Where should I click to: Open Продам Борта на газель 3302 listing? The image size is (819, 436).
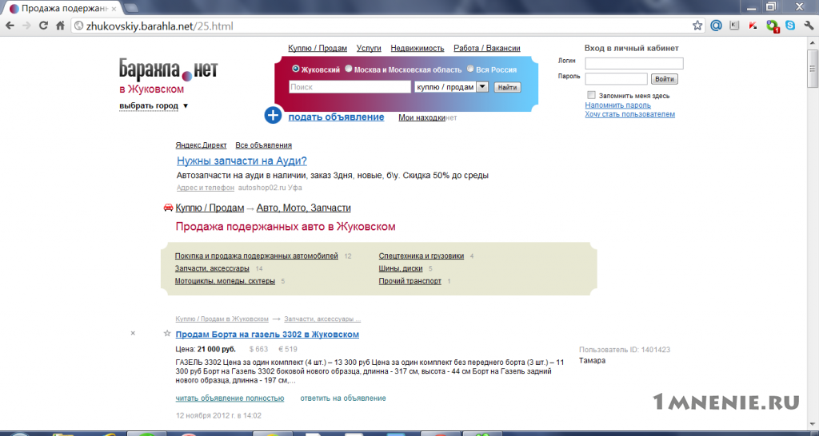tap(267, 335)
